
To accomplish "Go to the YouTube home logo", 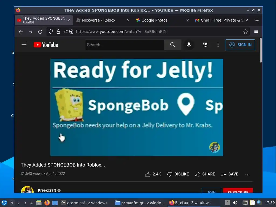I will [46, 45].
